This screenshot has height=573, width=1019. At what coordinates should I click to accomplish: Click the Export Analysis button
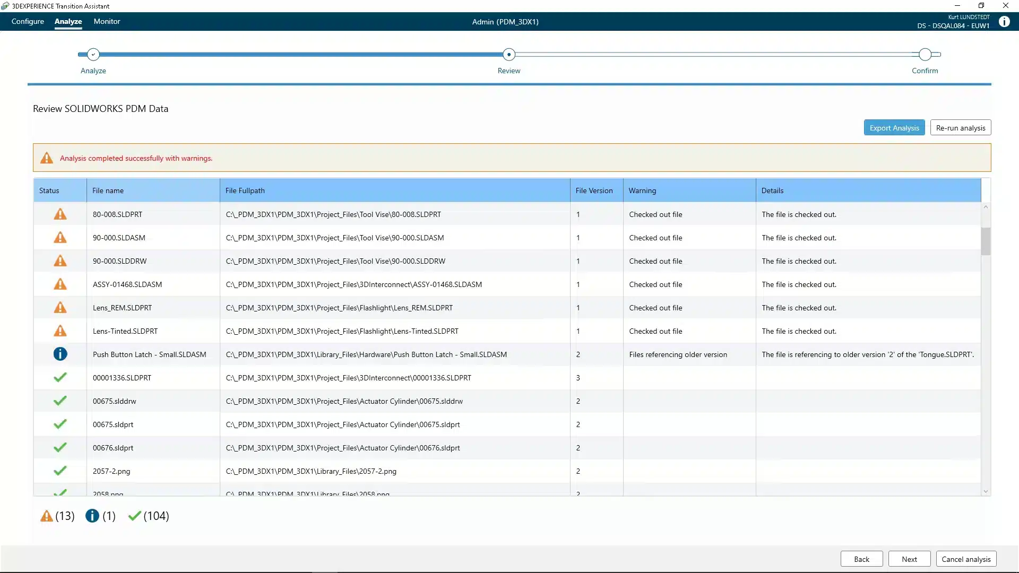point(894,127)
